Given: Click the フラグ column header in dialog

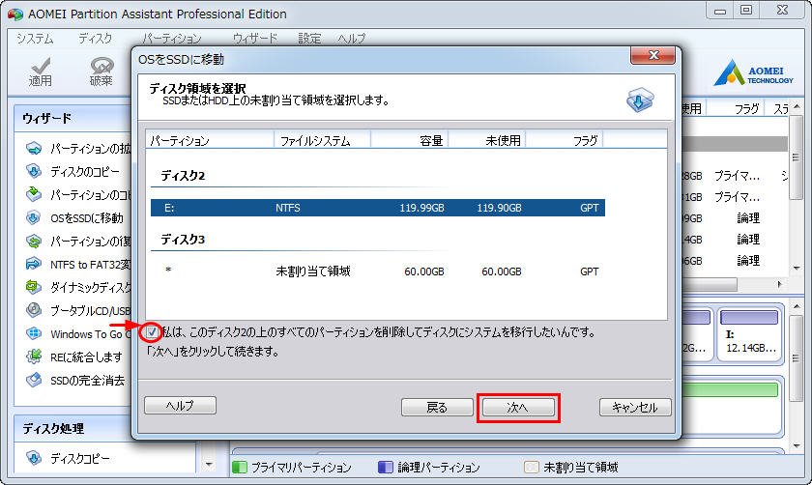Looking at the screenshot, I should pyautogui.click(x=565, y=140).
